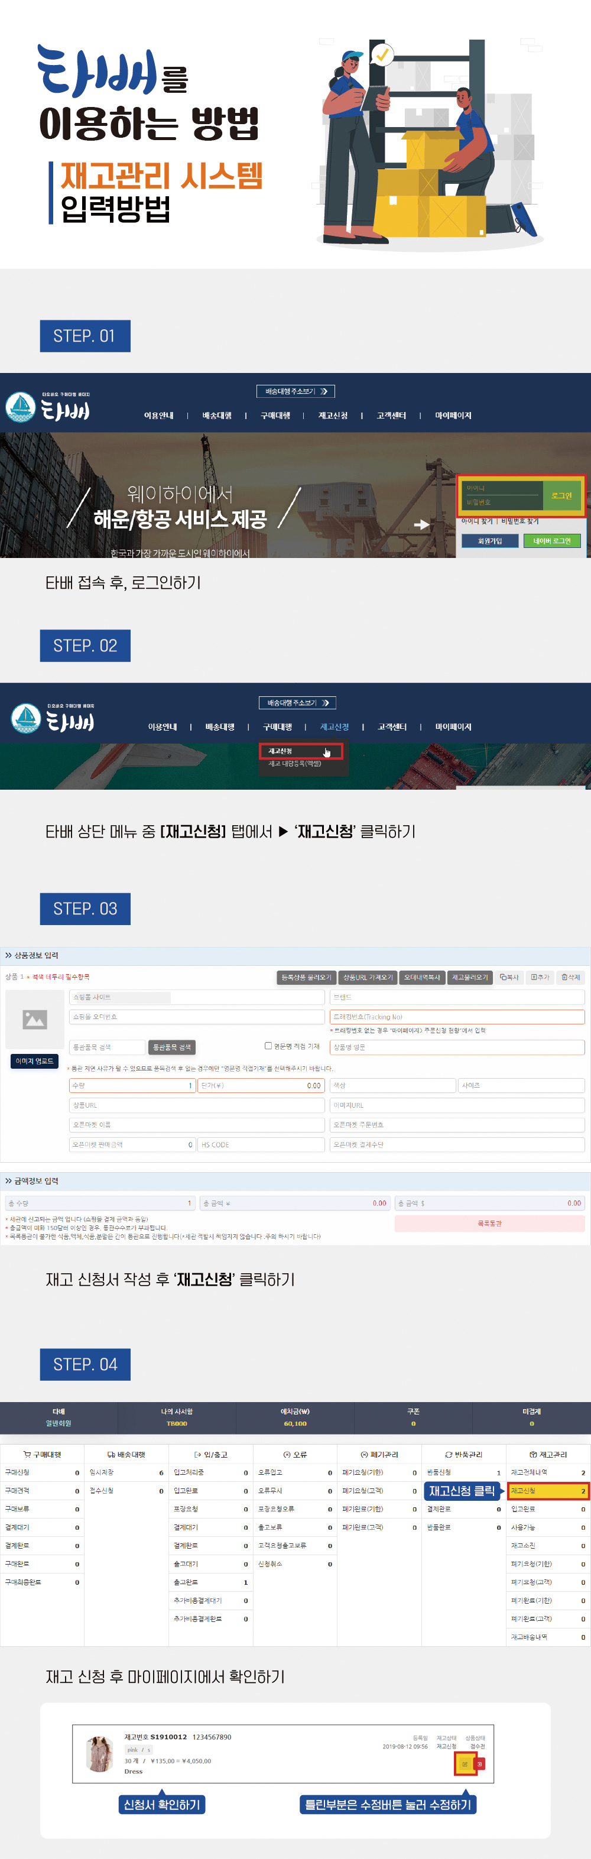Image resolution: width=591 pixels, height=1859 pixels.
Task: Click highlighted 재고신청 row in 재고관리 column
Action: click(548, 1491)
